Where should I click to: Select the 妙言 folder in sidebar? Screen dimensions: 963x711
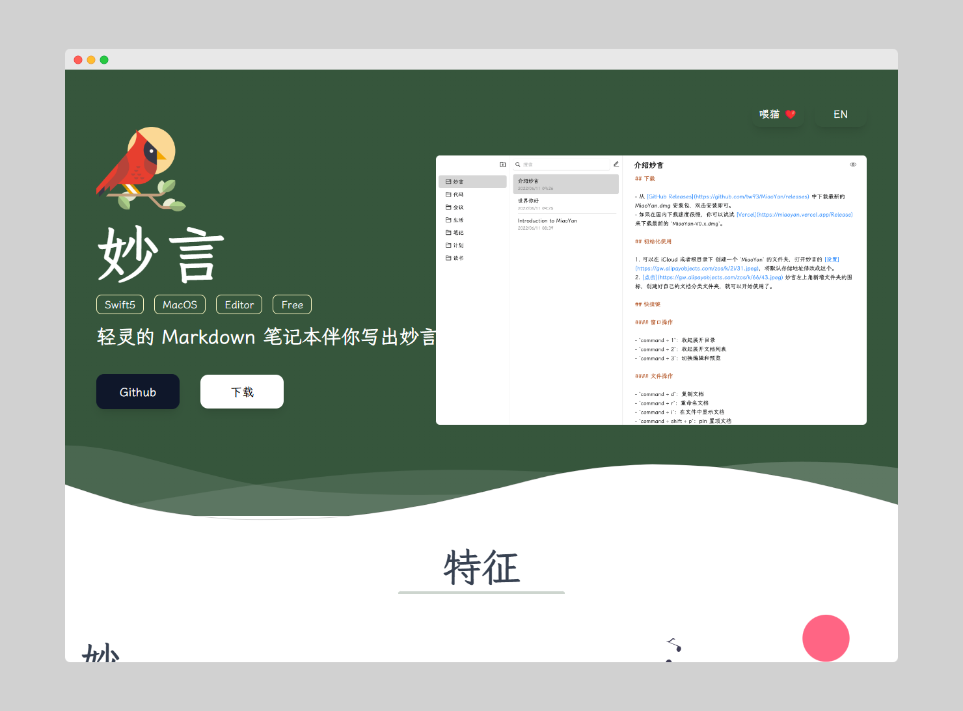(x=458, y=182)
